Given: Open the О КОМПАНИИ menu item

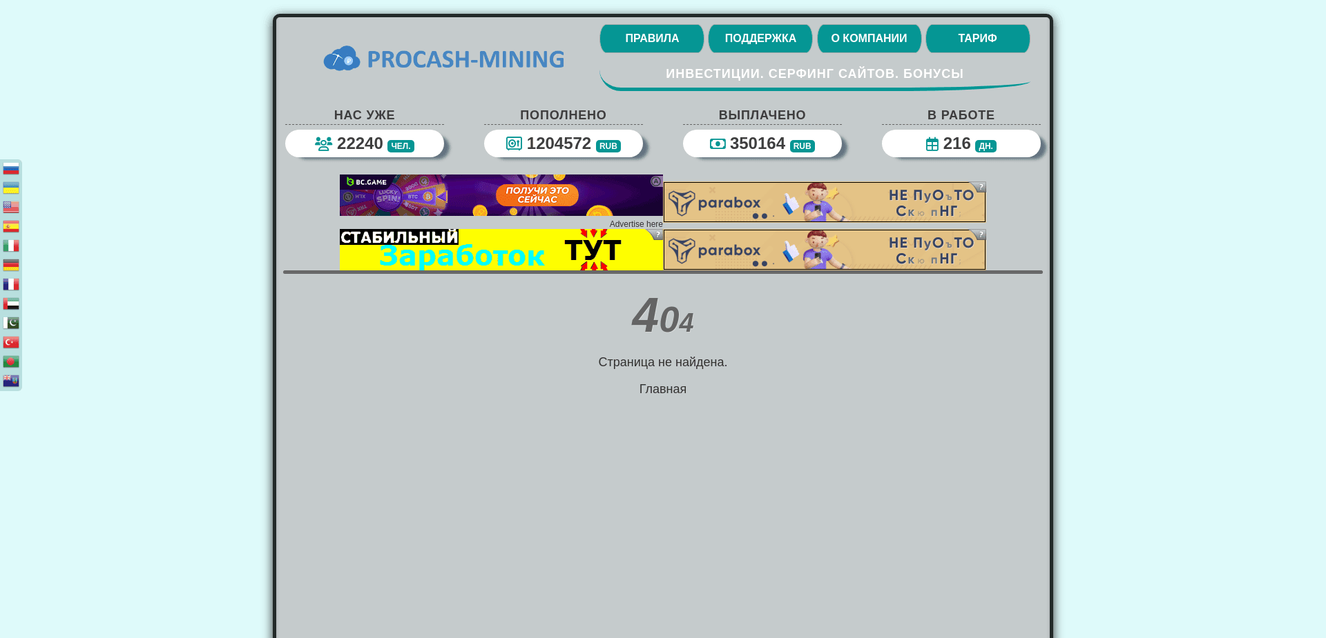Looking at the screenshot, I should click(x=869, y=38).
